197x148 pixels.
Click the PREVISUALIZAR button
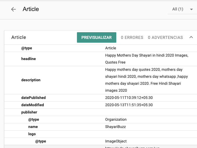pyautogui.click(x=96, y=37)
